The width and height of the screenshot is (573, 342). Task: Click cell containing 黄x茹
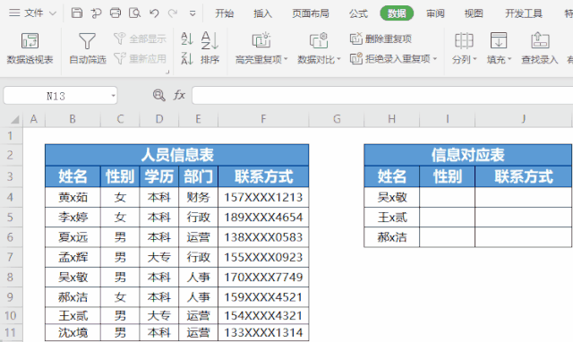tap(73, 197)
